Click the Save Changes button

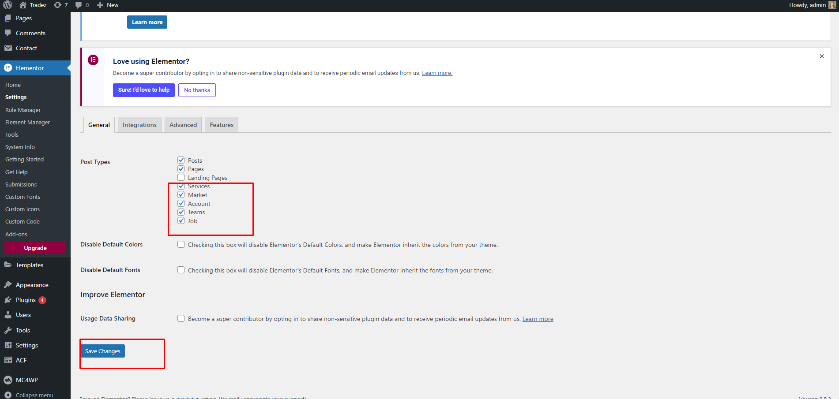click(x=102, y=351)
